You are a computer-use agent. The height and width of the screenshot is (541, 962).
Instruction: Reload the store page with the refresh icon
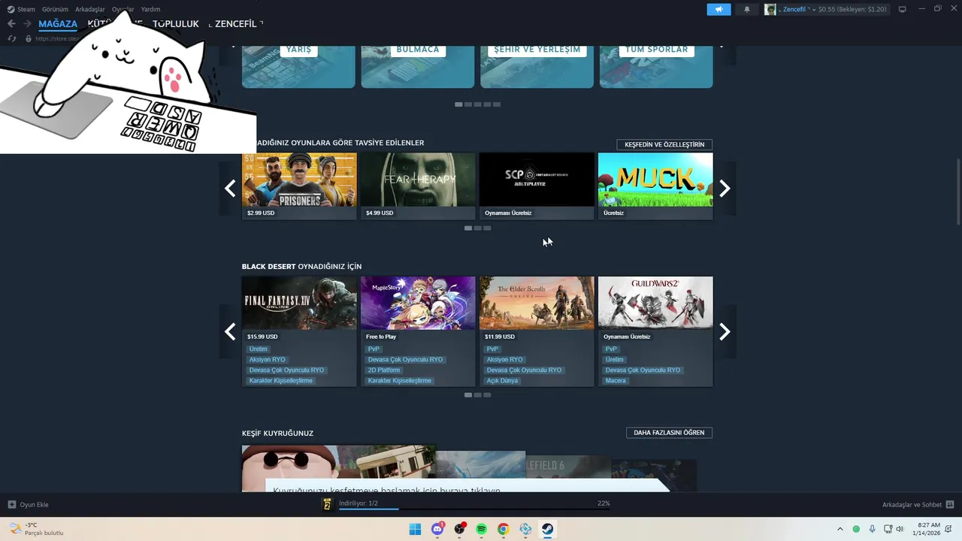pyautogui.click(x=12, y=38)
